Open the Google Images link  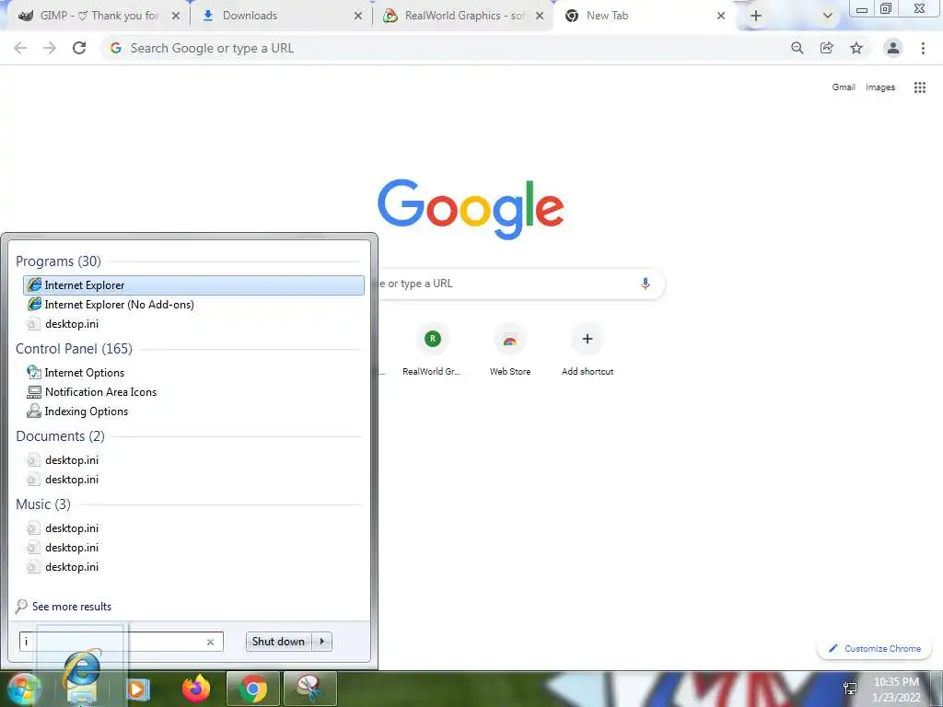tap(880, 87)
